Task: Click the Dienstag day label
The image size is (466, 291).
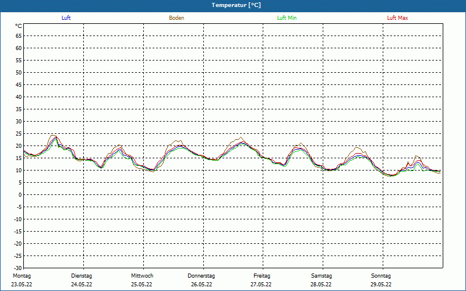Action: tap(82, 276)
